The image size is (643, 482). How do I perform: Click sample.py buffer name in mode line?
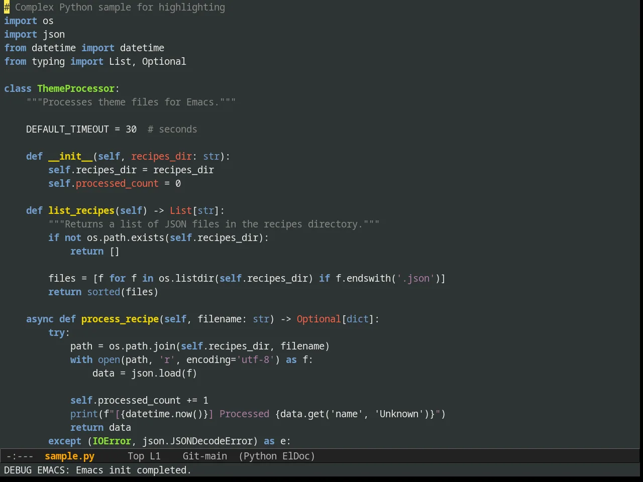click(x=69, y=456)
